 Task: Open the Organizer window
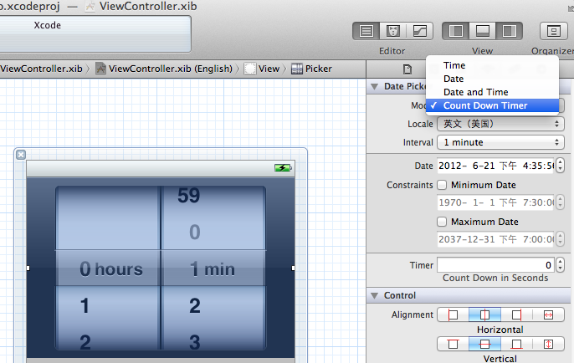point(554,31)
